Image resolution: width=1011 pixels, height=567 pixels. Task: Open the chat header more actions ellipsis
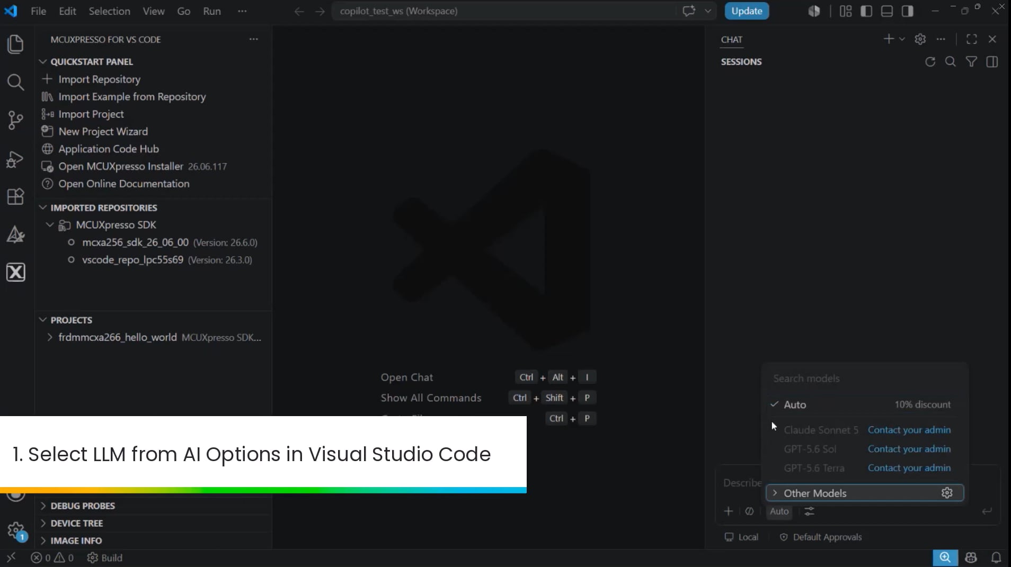tap(941, 39)
